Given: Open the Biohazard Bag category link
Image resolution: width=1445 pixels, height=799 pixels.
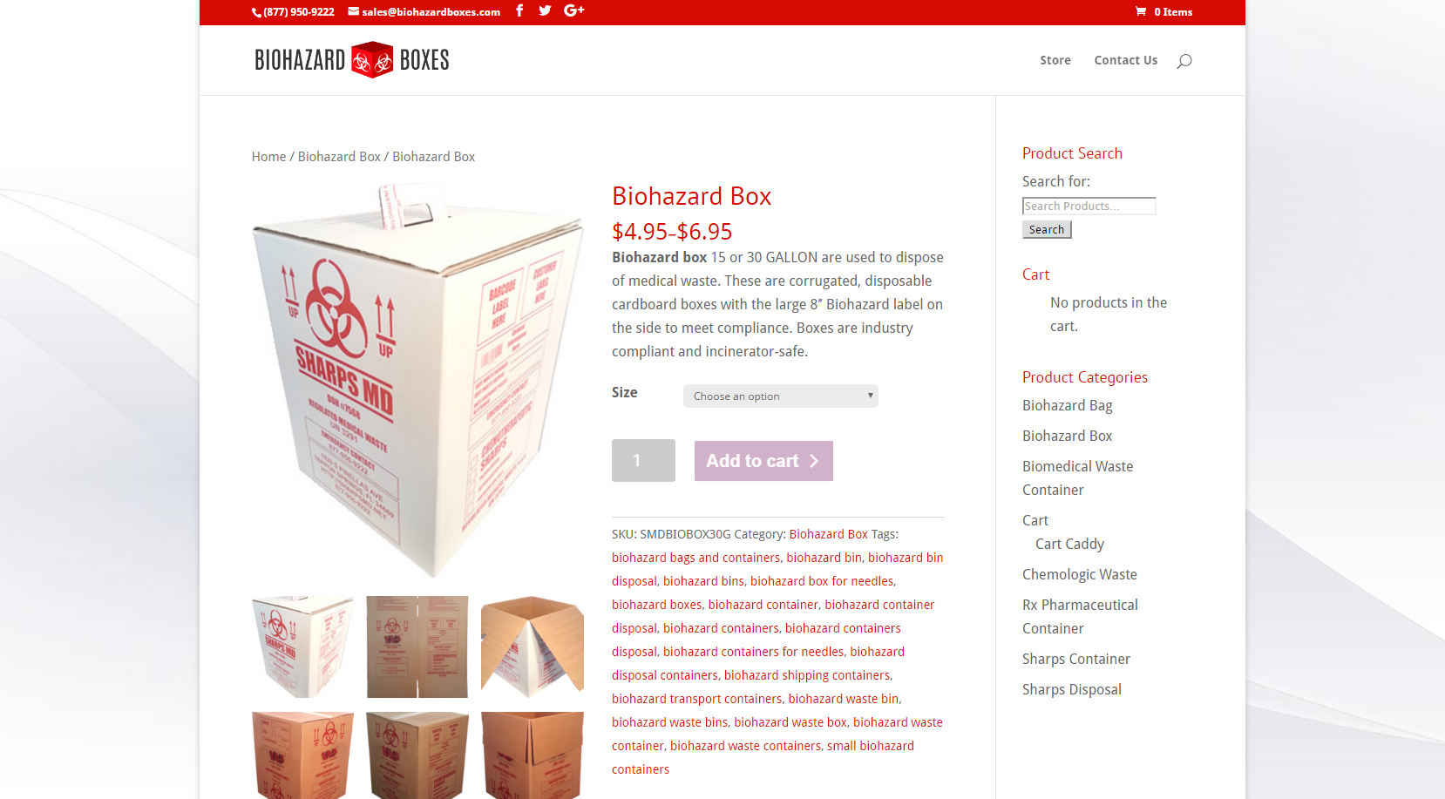Looking at the screenshot, I should (x=1068, y=405).
